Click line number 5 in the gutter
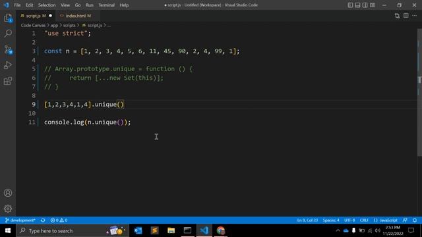 click(x=34, y=68)
